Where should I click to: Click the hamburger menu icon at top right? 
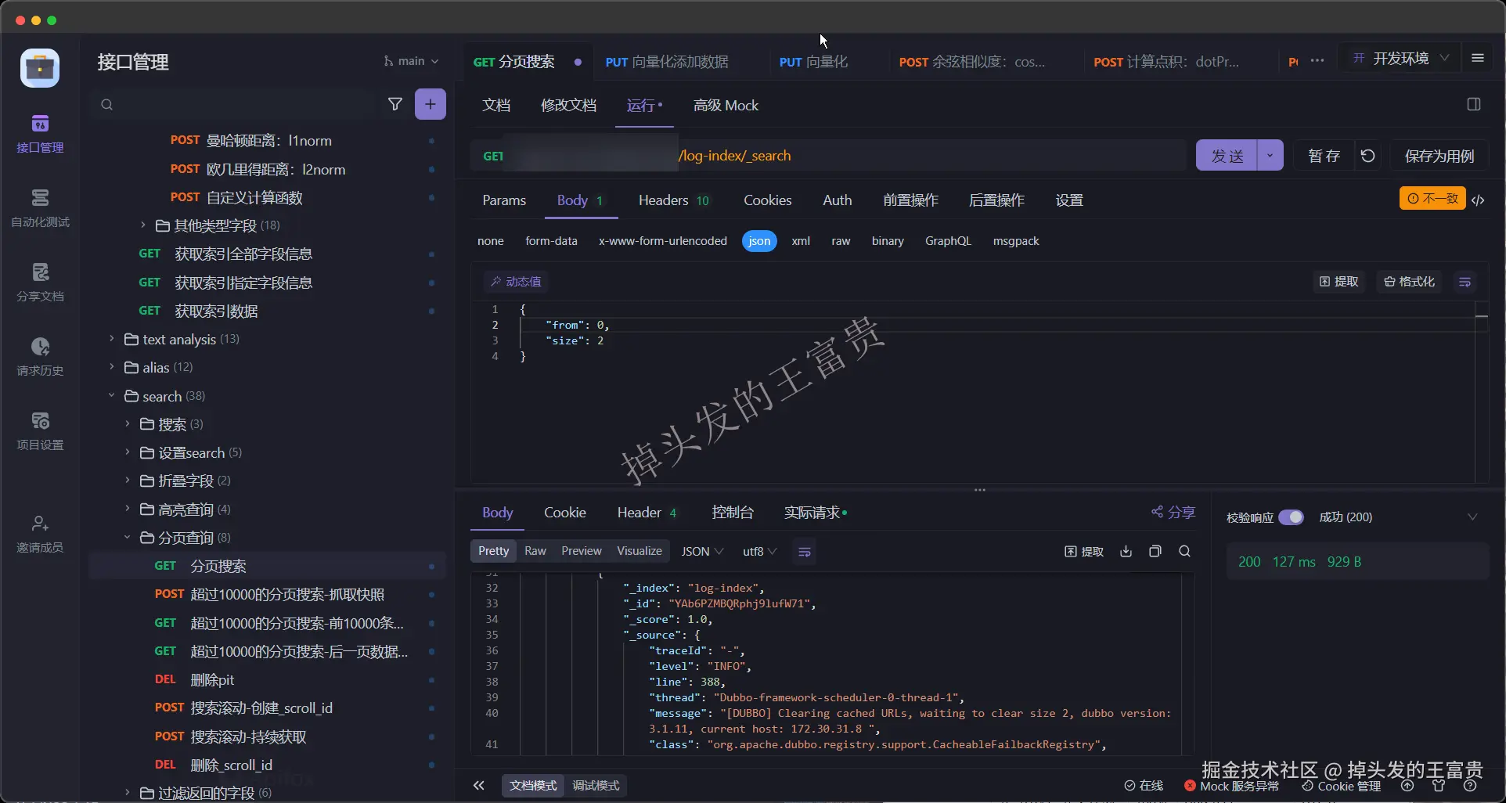[x=1478, y=58]
